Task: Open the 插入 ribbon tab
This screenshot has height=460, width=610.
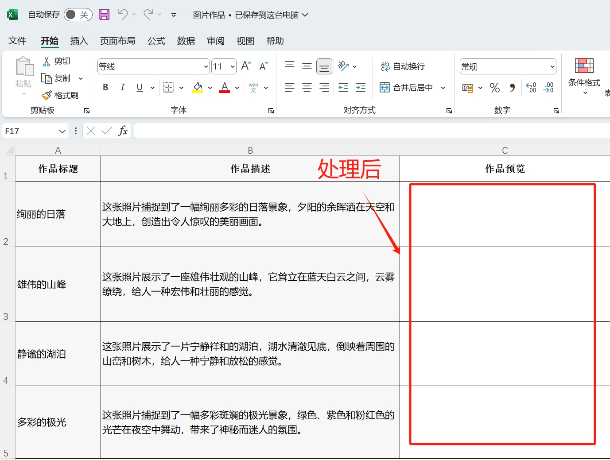Action: (79, 41)
